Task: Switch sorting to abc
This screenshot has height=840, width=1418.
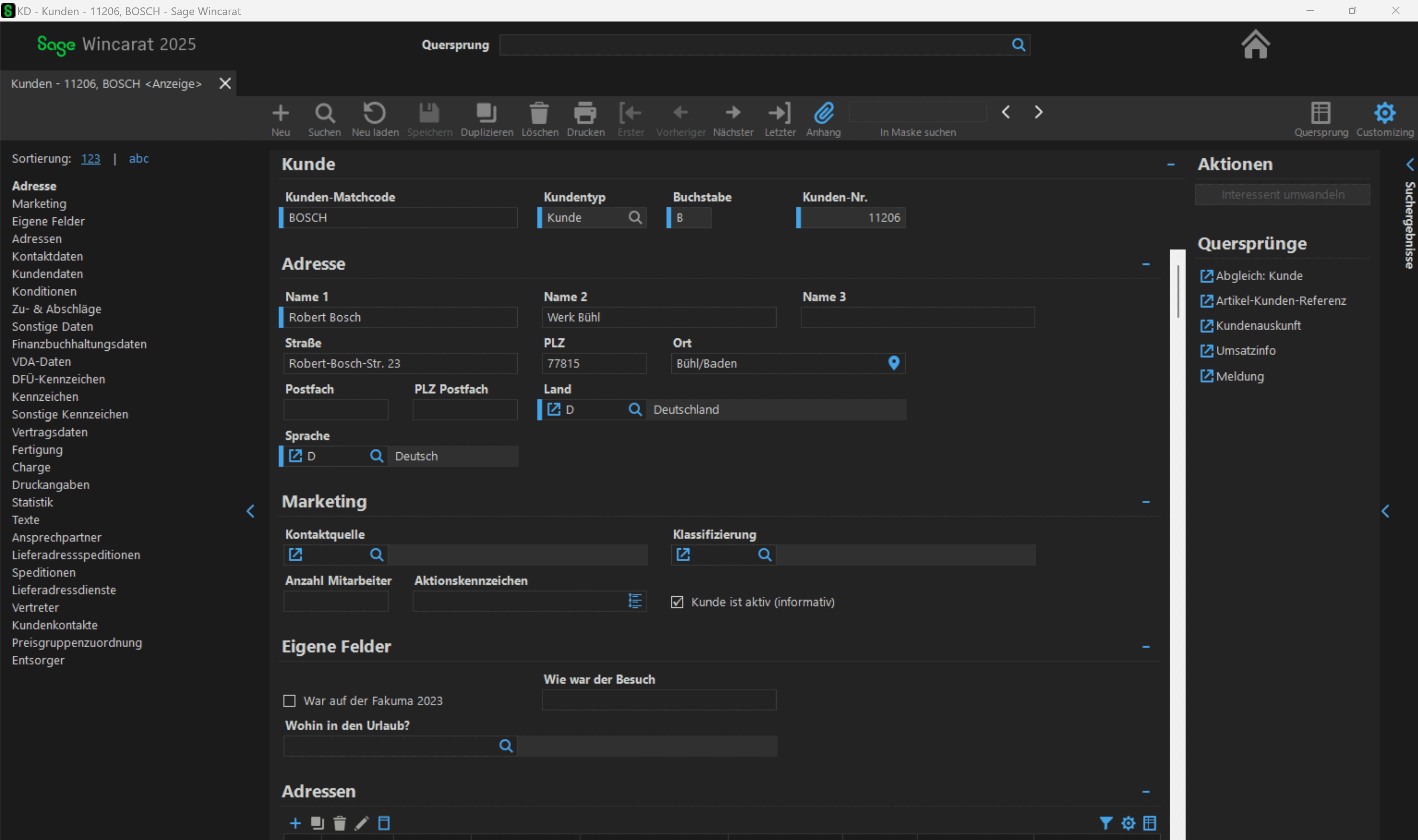Action: [139, 158]
